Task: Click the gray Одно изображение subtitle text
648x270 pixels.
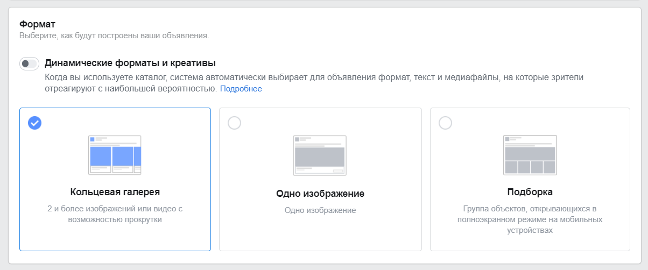Action: click(x=320, y=210)
